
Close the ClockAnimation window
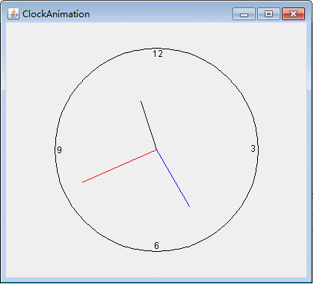[293, 13]
